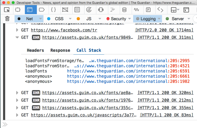Collapse the fonts/9849 request details
The image size is (197, 128).
click(17, 37)
